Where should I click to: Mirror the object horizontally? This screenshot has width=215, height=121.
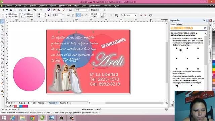point(69,15)
